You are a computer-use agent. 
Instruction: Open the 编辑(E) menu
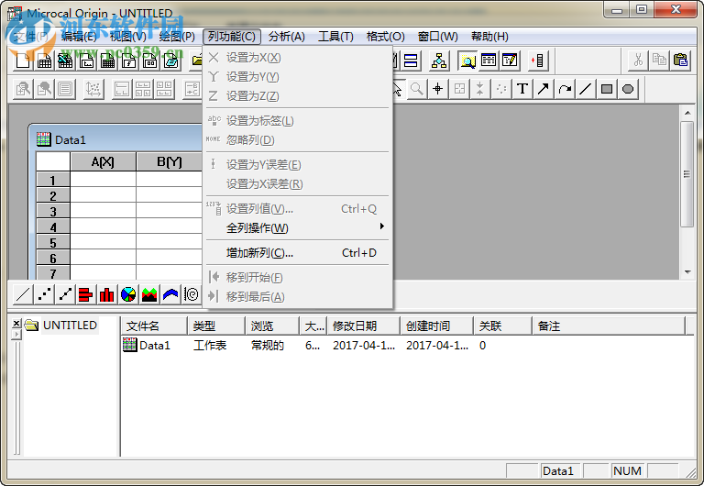click(x=79, y=37)
